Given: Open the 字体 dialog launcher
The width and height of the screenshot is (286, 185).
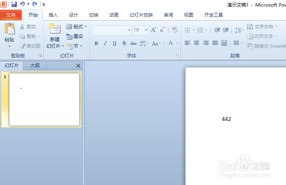Looking at the screenshot, I should 177,55.
